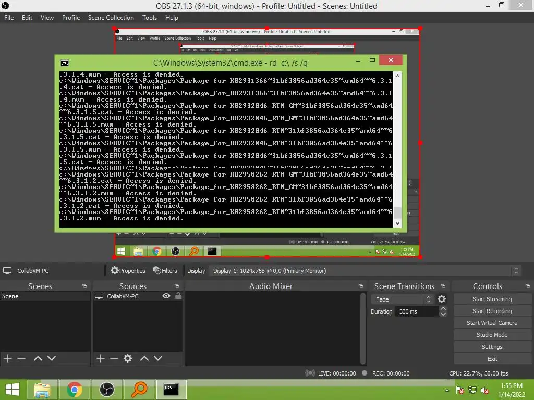This screenshot has height=400, width=534.
Task: Open the Tools menu
Action: [x=150, y=18]
